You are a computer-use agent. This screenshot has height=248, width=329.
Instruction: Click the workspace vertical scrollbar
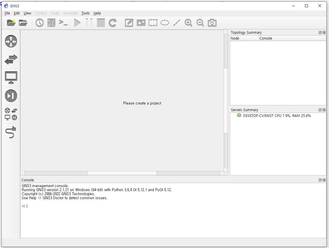pyautogui.click(x=226, y=100)
